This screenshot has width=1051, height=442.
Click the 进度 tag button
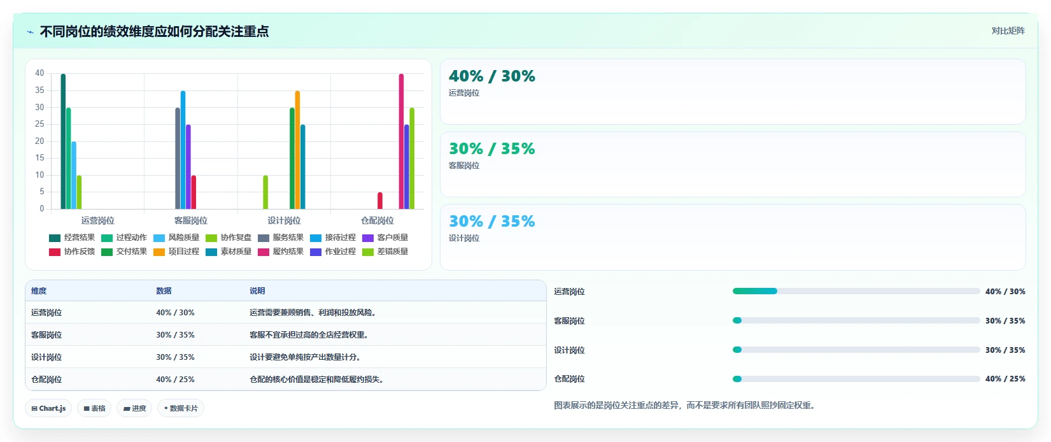coord(134,408)
